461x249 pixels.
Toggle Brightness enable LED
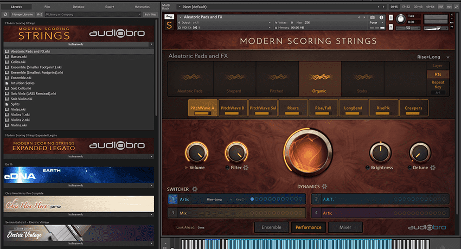click(367, 168)
